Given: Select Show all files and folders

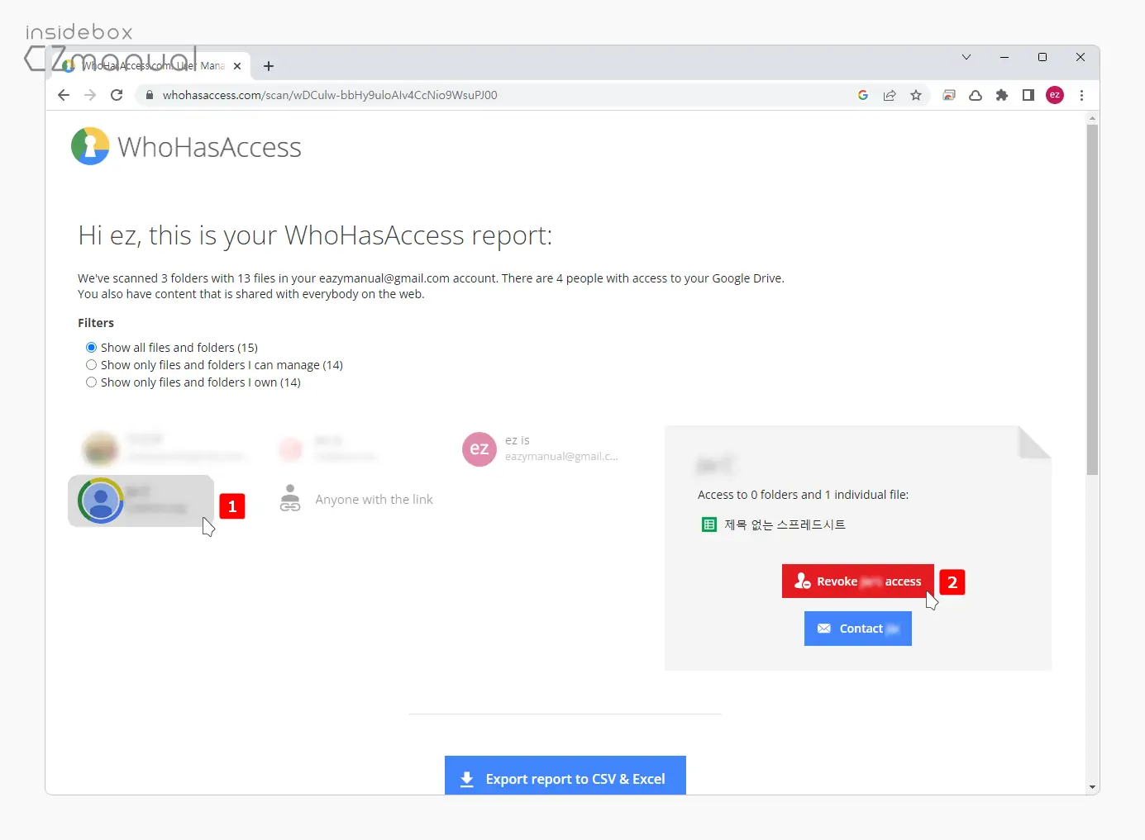Looking at the screenshot, I should (92, 348).
